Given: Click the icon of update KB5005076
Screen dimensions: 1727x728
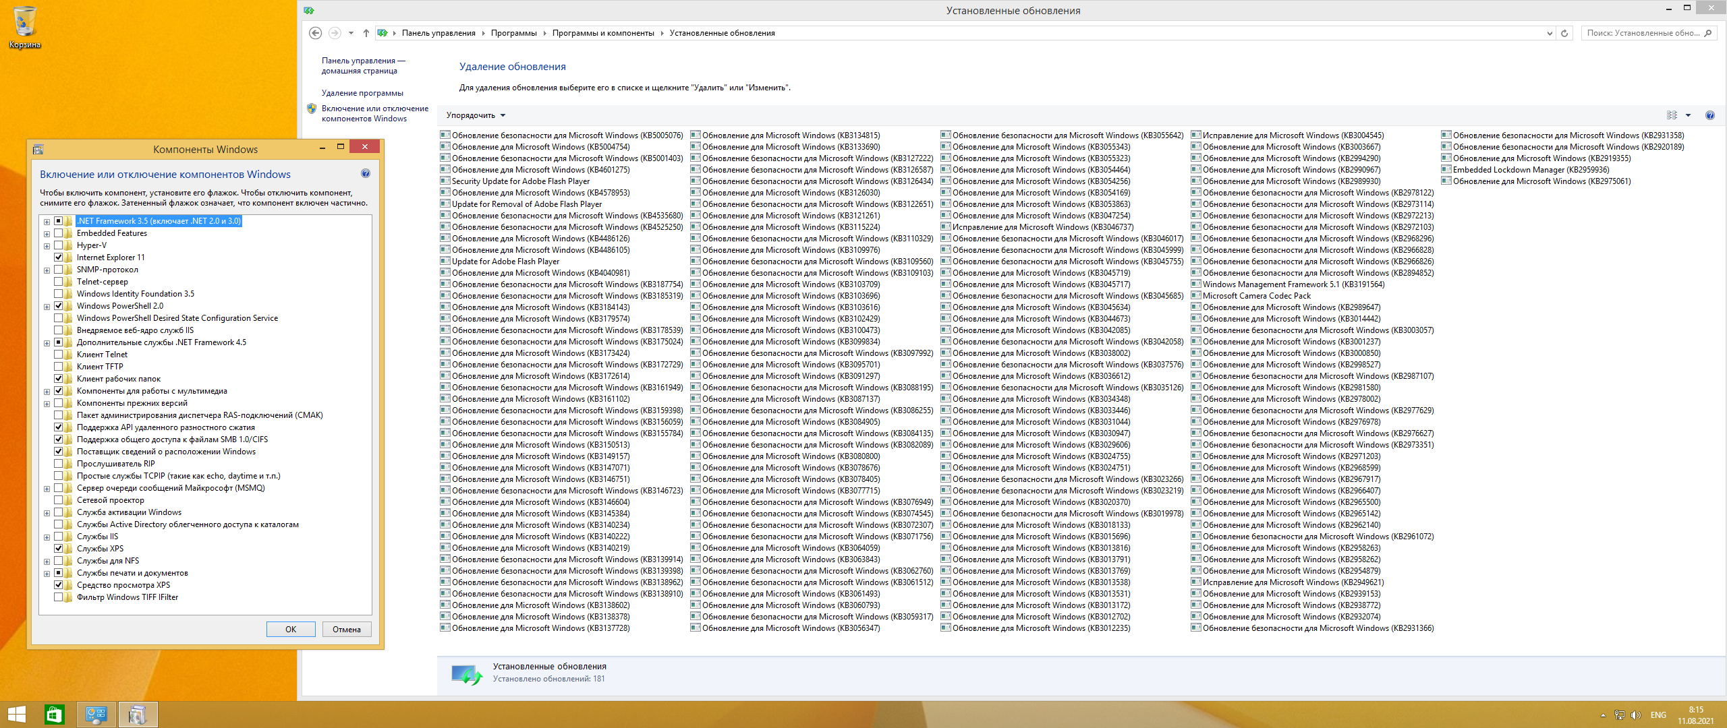Looking at the screenshot, I should (x=445, y=135).
